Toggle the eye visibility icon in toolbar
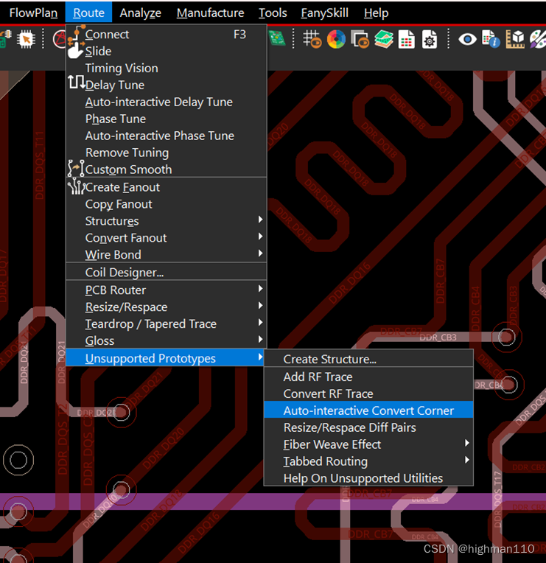Screen dimensions: 546x563 point(467,39)
